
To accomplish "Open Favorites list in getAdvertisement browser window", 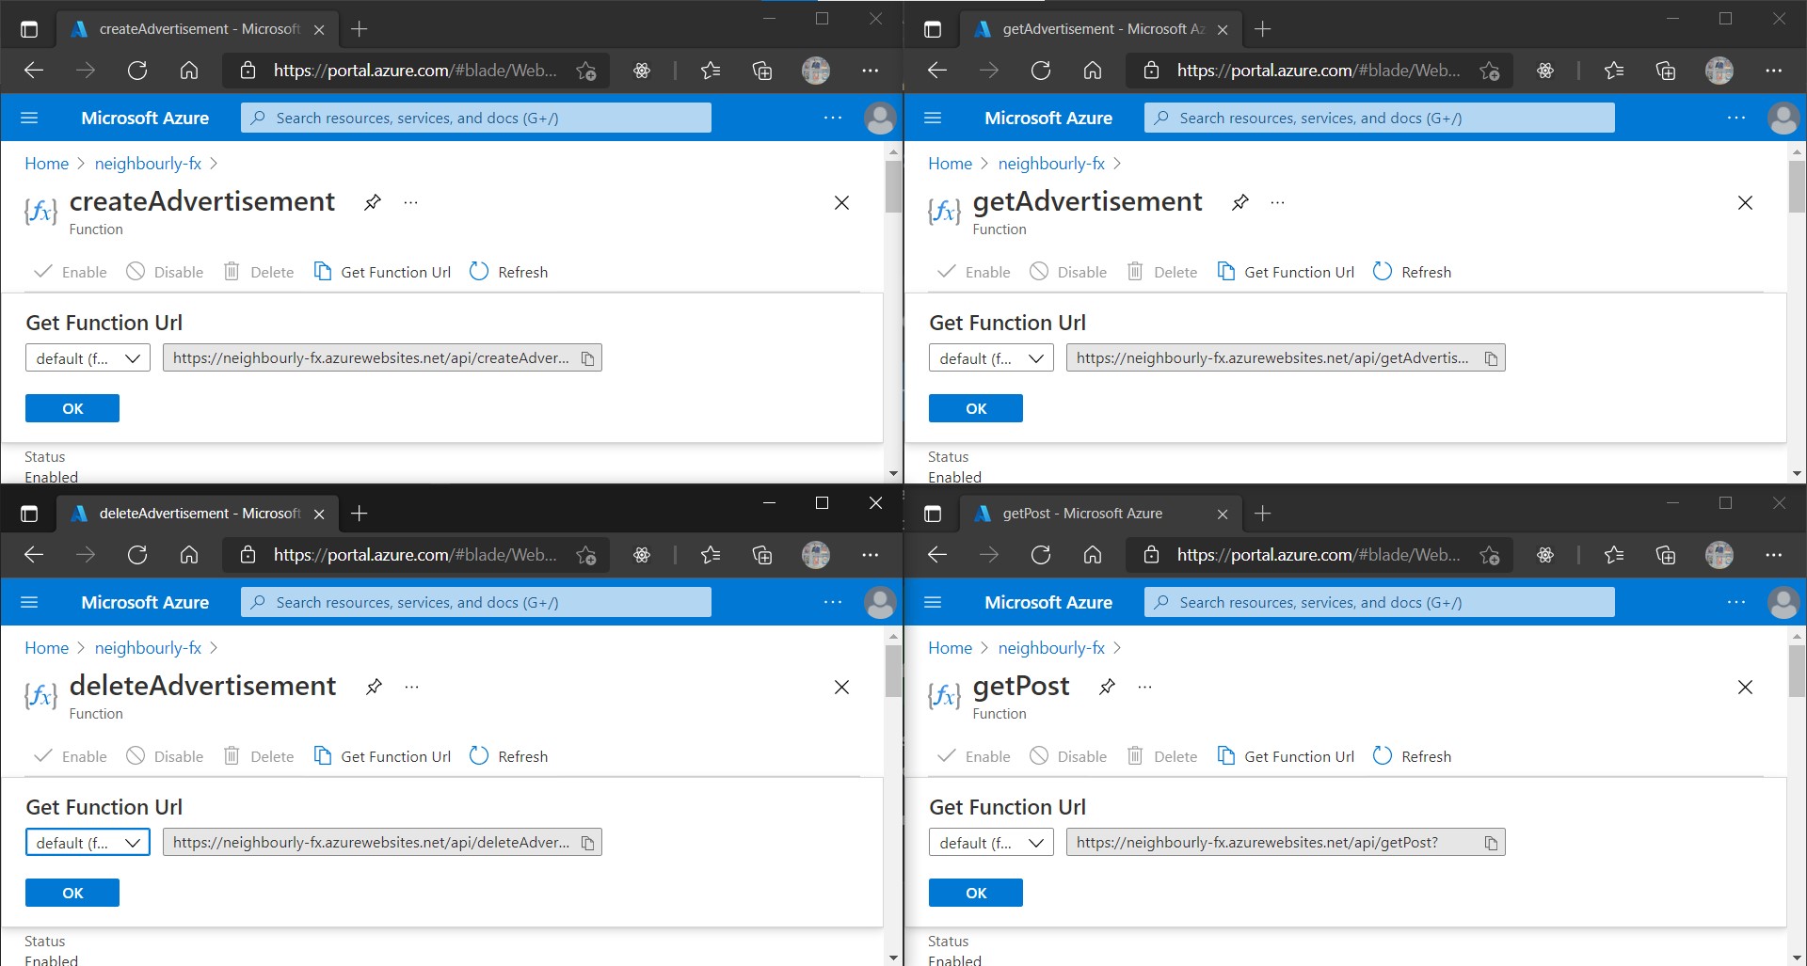I will (1614, 71).
